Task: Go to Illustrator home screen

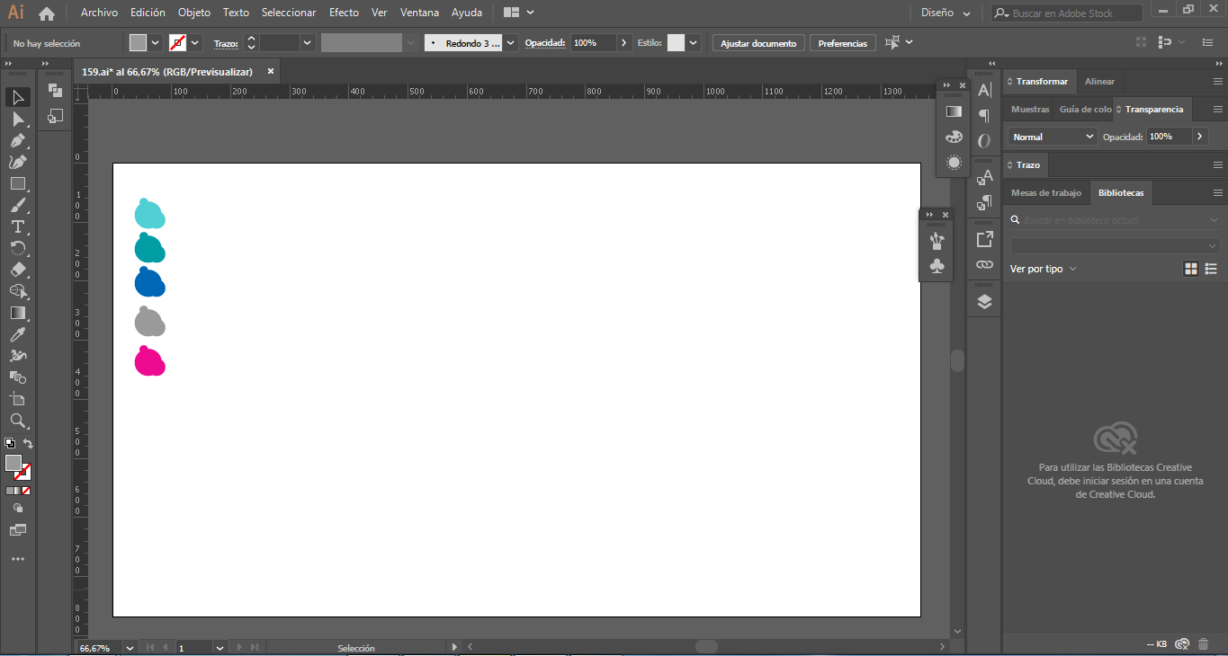Action: pos(47,13)
